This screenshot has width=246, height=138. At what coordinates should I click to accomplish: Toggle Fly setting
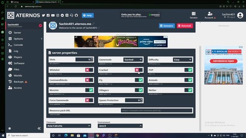point(139,80)
